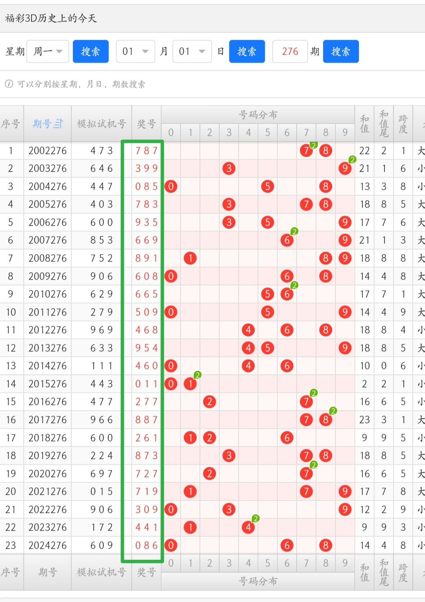Click winning number 787 in row 1
425x602 pixels.
(146, 150)
